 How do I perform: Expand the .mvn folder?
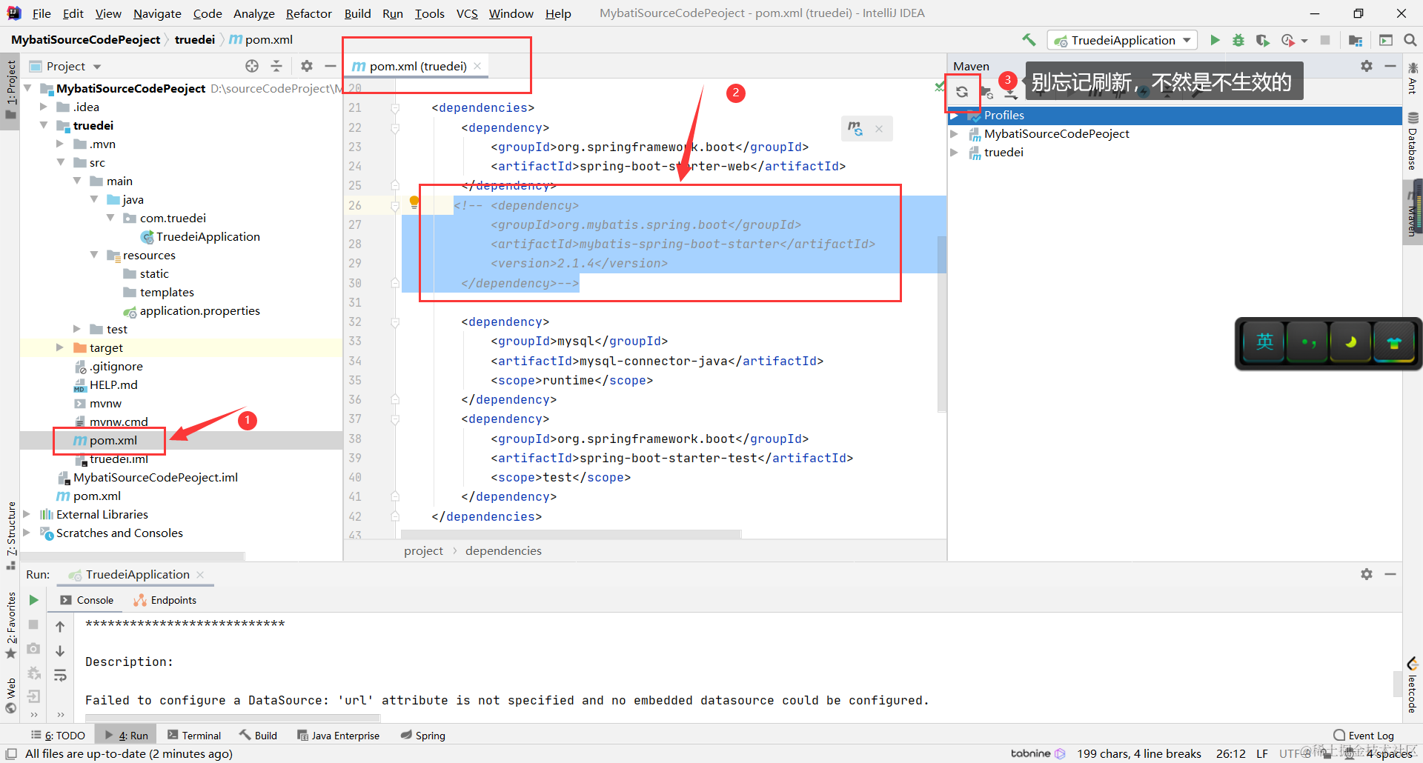(60, 144)
